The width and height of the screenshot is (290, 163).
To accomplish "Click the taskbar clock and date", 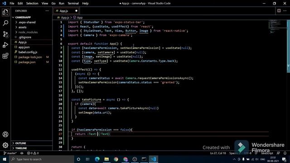I will (273, 159).
